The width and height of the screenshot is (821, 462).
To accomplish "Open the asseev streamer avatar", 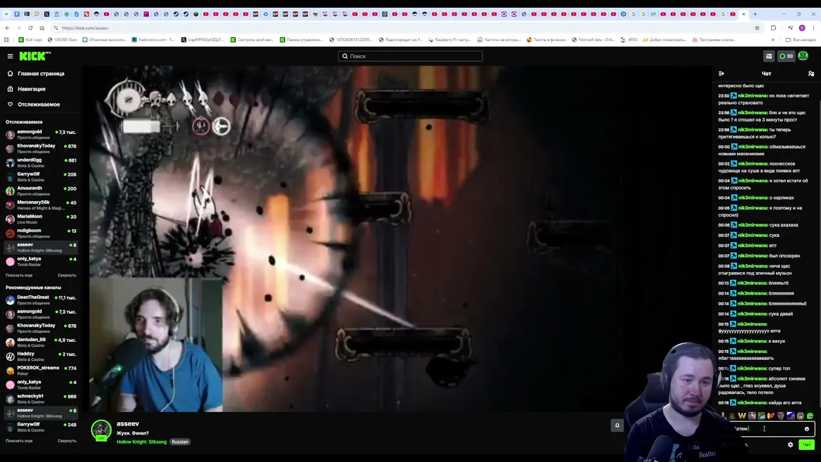I will point(101,431).
